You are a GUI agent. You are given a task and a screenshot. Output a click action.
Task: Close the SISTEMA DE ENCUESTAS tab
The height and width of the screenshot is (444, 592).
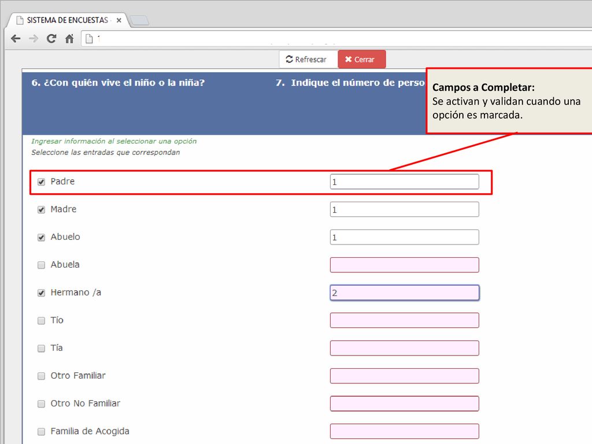pos(119,20)
